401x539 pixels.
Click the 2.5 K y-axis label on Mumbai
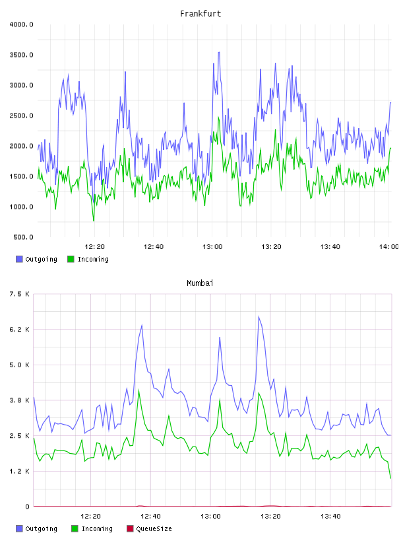pyautogui.click(x=19, y=435)
